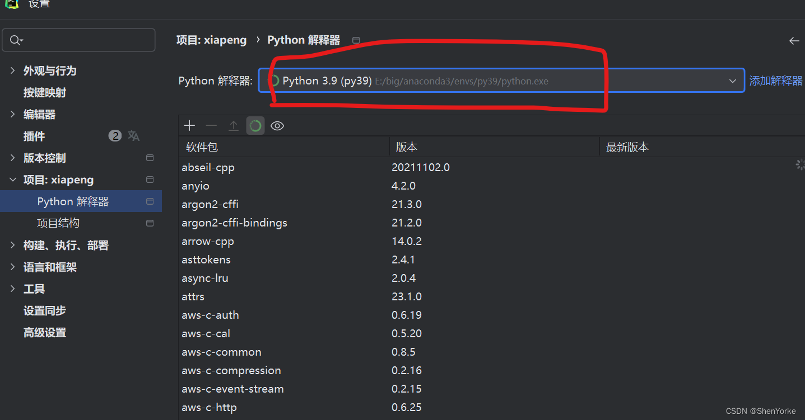Open the Python 解释器 dropdown arrow
This screenshot has width=805, height=420.
click(733, 81)
